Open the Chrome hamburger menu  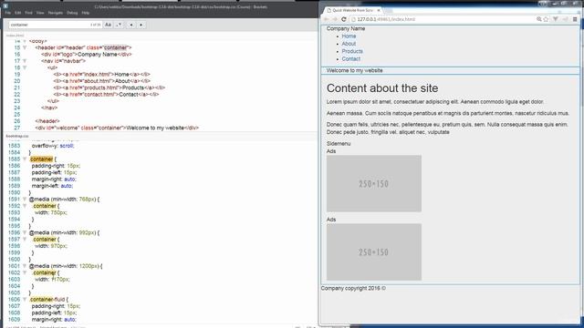(x=575, y=19)
